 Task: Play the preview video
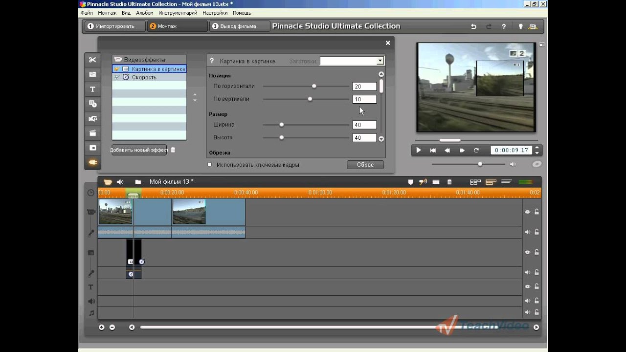pyautogui.click(x=418, y=151)
